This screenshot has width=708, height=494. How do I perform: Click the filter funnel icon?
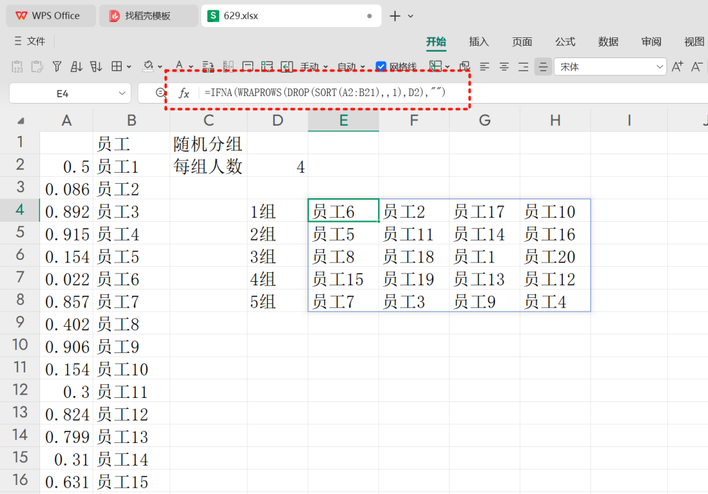coord(57,67)
